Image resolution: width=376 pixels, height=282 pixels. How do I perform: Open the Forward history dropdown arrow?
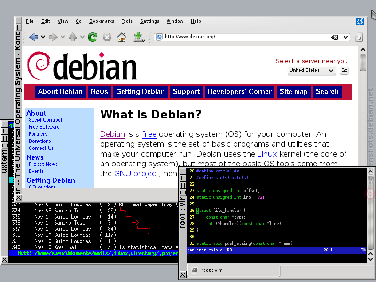tap(63, 37)
